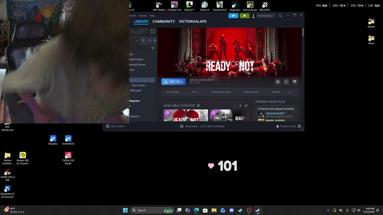
Task: Add Ready or Not to favorites heart
Action: [x=294, y=82]
